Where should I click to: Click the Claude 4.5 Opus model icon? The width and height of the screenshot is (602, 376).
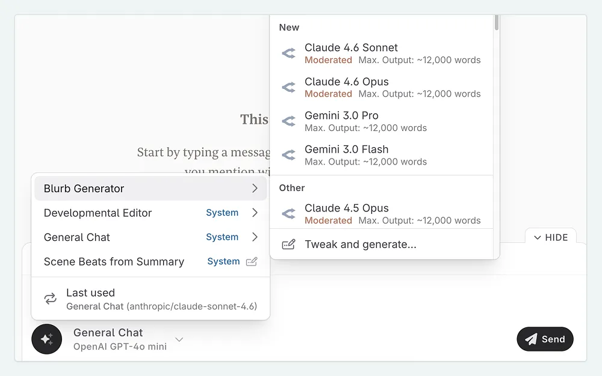coord(289,214)
